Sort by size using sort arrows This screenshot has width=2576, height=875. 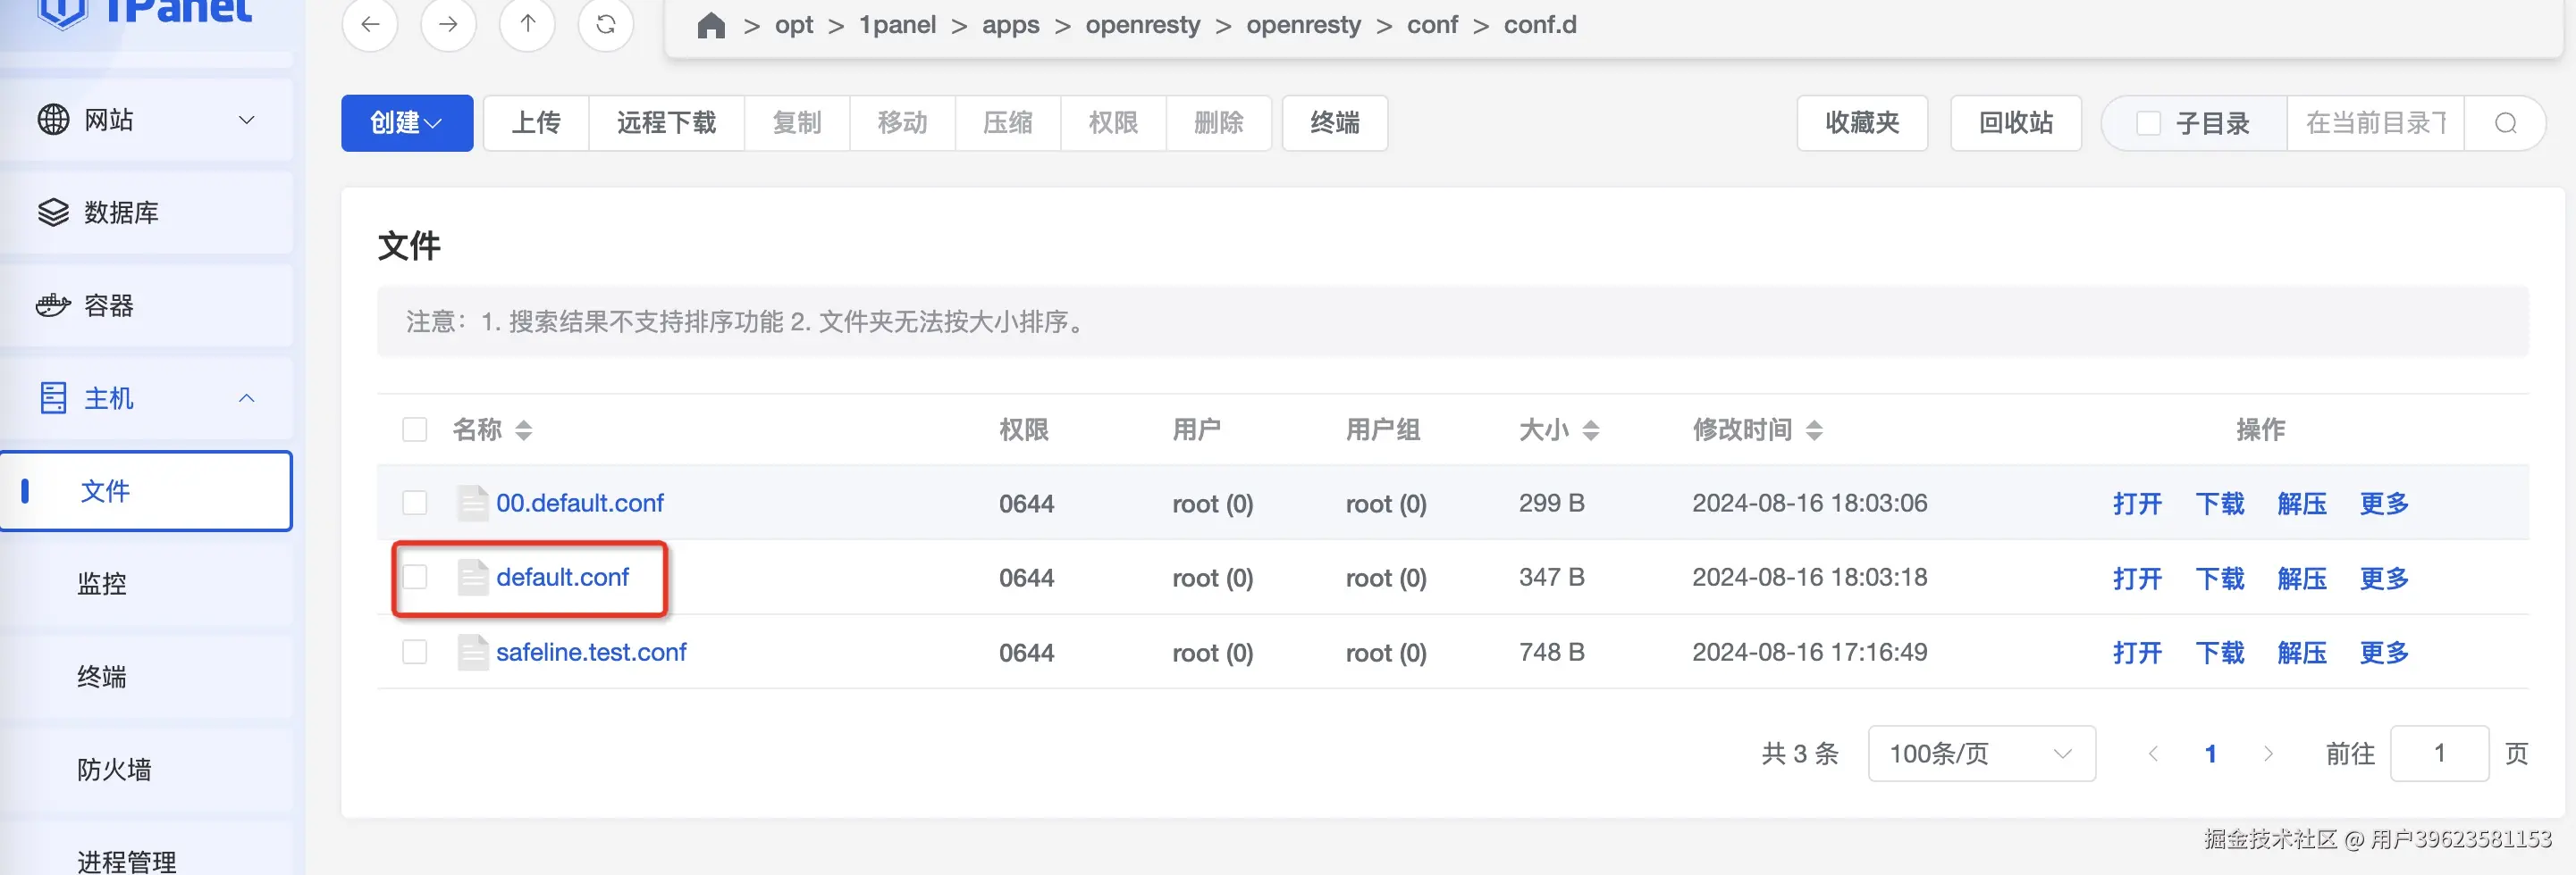click(x=1591, y=430)
